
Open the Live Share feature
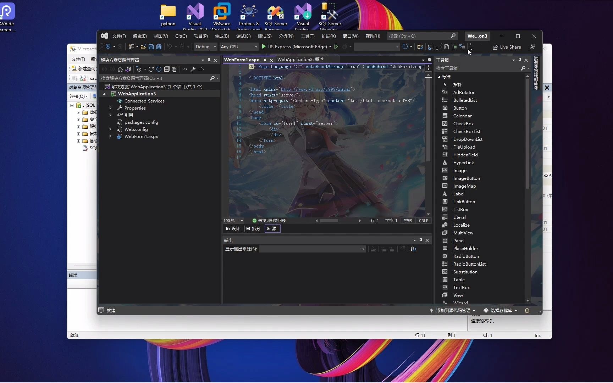click(x=507, y=47)
